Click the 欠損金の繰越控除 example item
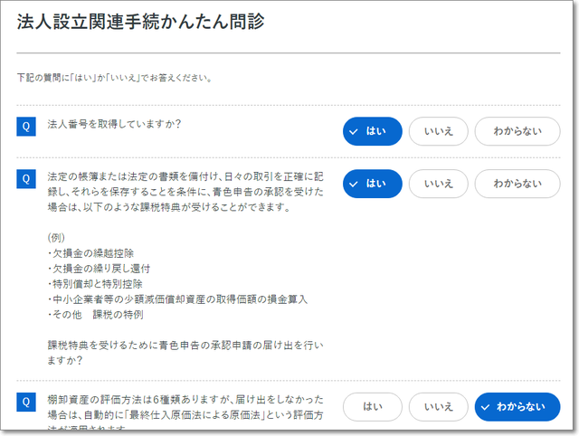This screenshot has width=579, height=436. tap(86, 254)
